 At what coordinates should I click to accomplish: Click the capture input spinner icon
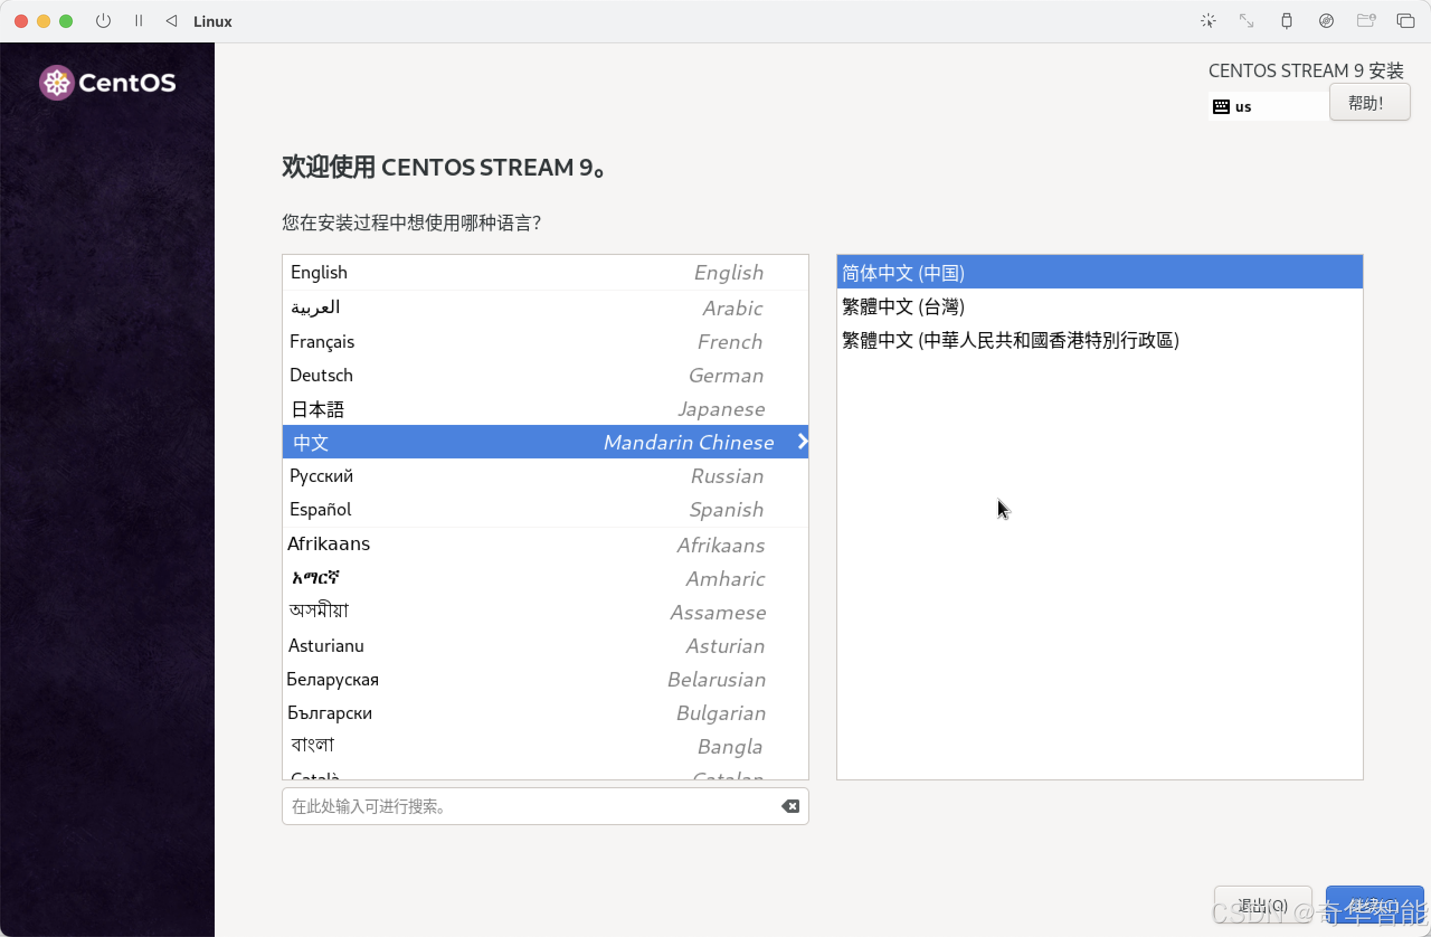pos(1208,21)
